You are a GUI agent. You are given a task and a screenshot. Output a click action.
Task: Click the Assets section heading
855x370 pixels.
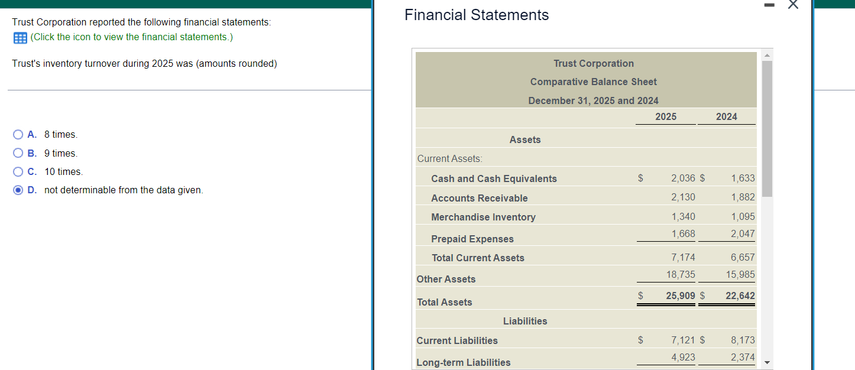[524, 139]
